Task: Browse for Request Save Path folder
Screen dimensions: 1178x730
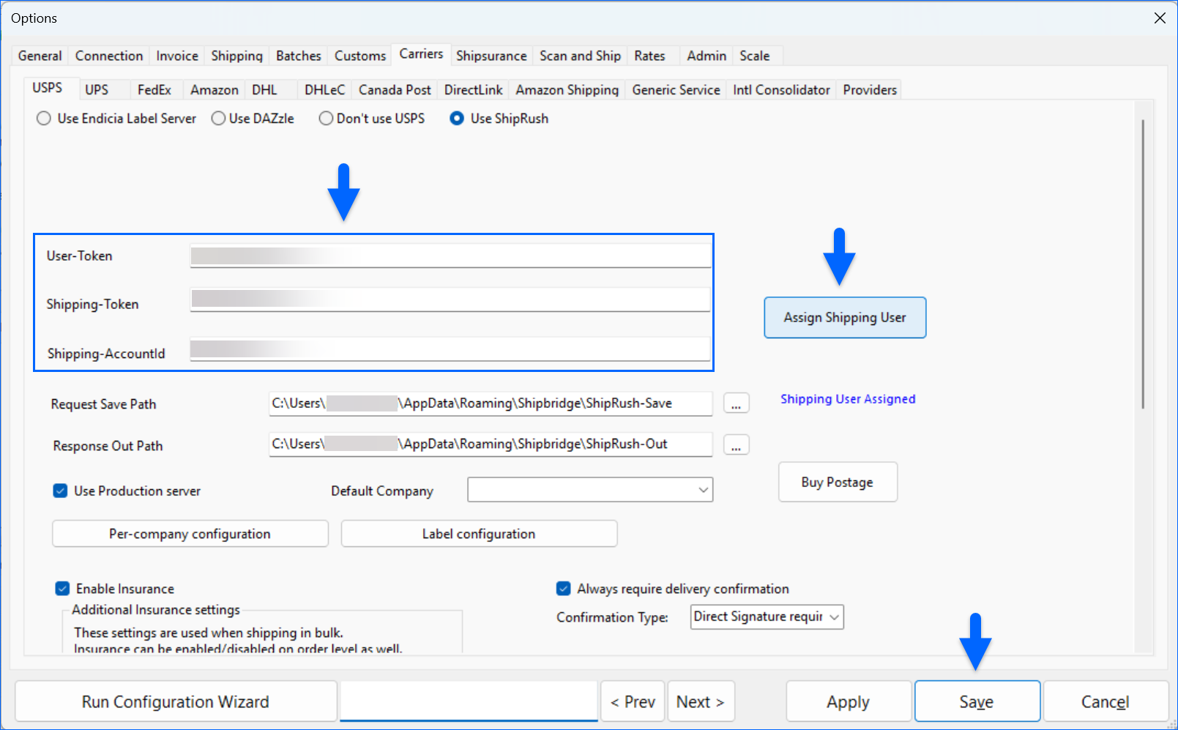Action: click(736, 403)
